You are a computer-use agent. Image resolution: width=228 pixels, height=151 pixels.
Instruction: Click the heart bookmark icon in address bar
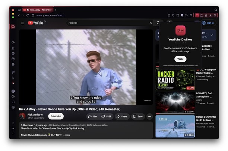(191, 15)
